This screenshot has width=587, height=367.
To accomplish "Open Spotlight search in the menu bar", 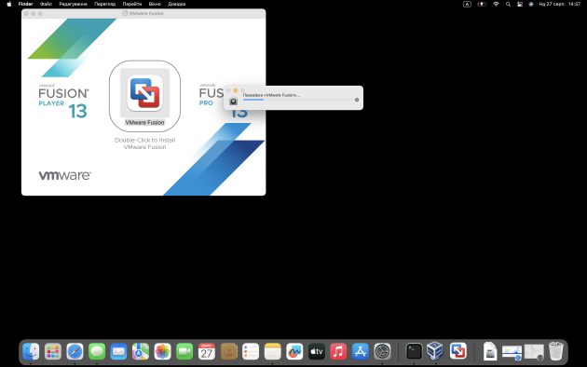I will coord(508,4).
